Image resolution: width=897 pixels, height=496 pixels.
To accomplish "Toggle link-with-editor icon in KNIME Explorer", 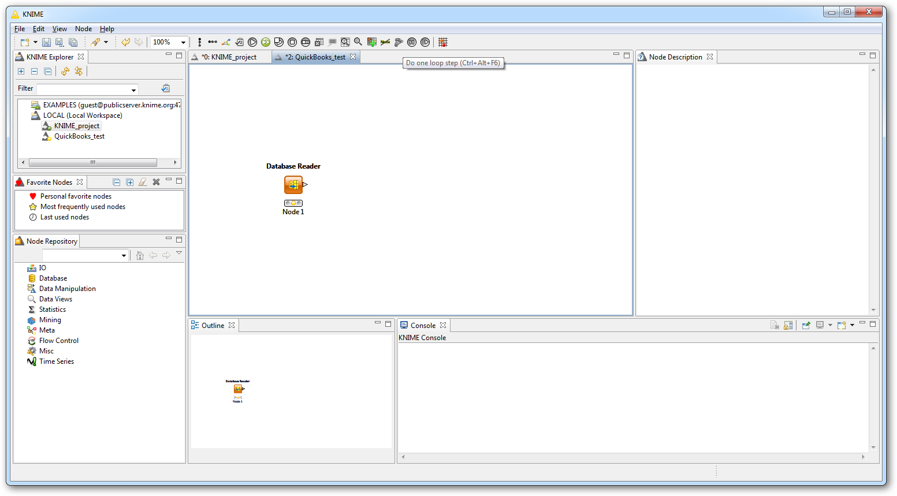I will pos(79,71).
